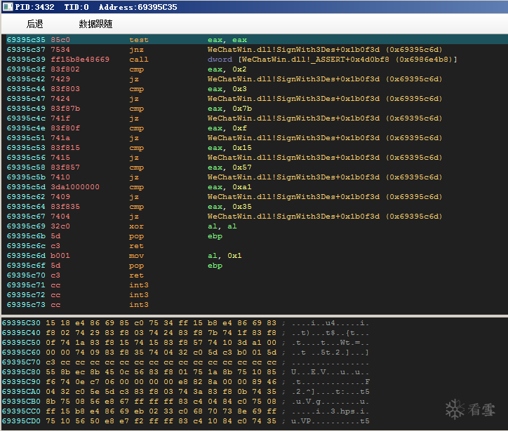
Task: Select the operand 'eax, 0xf'
Action: [227, 128]
